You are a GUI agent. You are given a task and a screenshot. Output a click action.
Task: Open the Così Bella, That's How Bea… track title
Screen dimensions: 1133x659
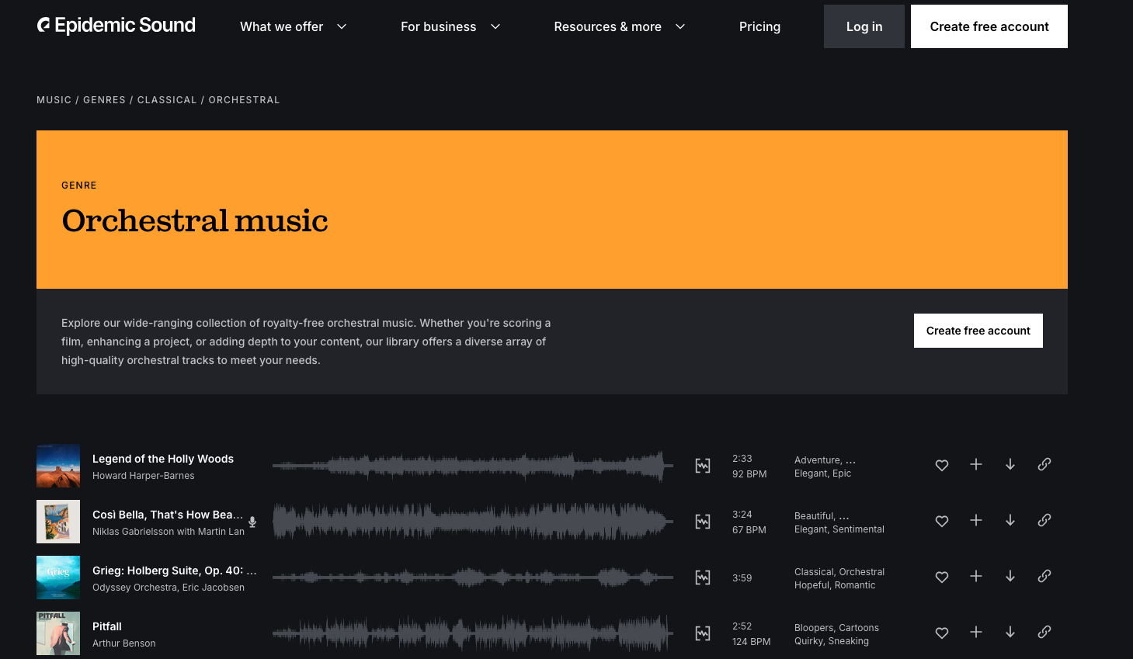coord(168,515)
